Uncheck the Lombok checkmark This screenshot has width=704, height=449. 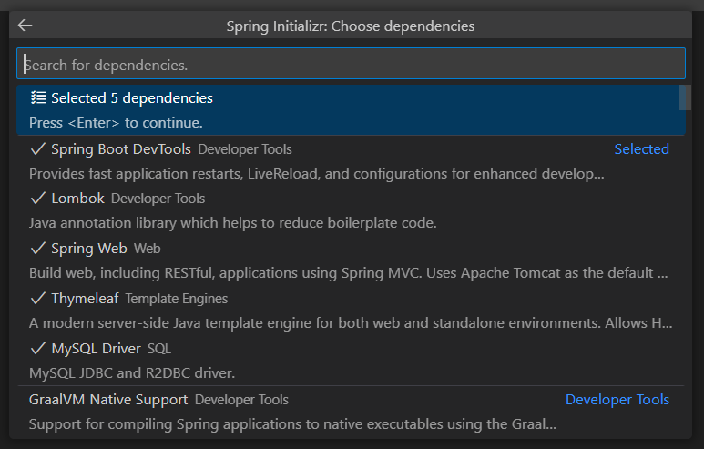point(37,198)
